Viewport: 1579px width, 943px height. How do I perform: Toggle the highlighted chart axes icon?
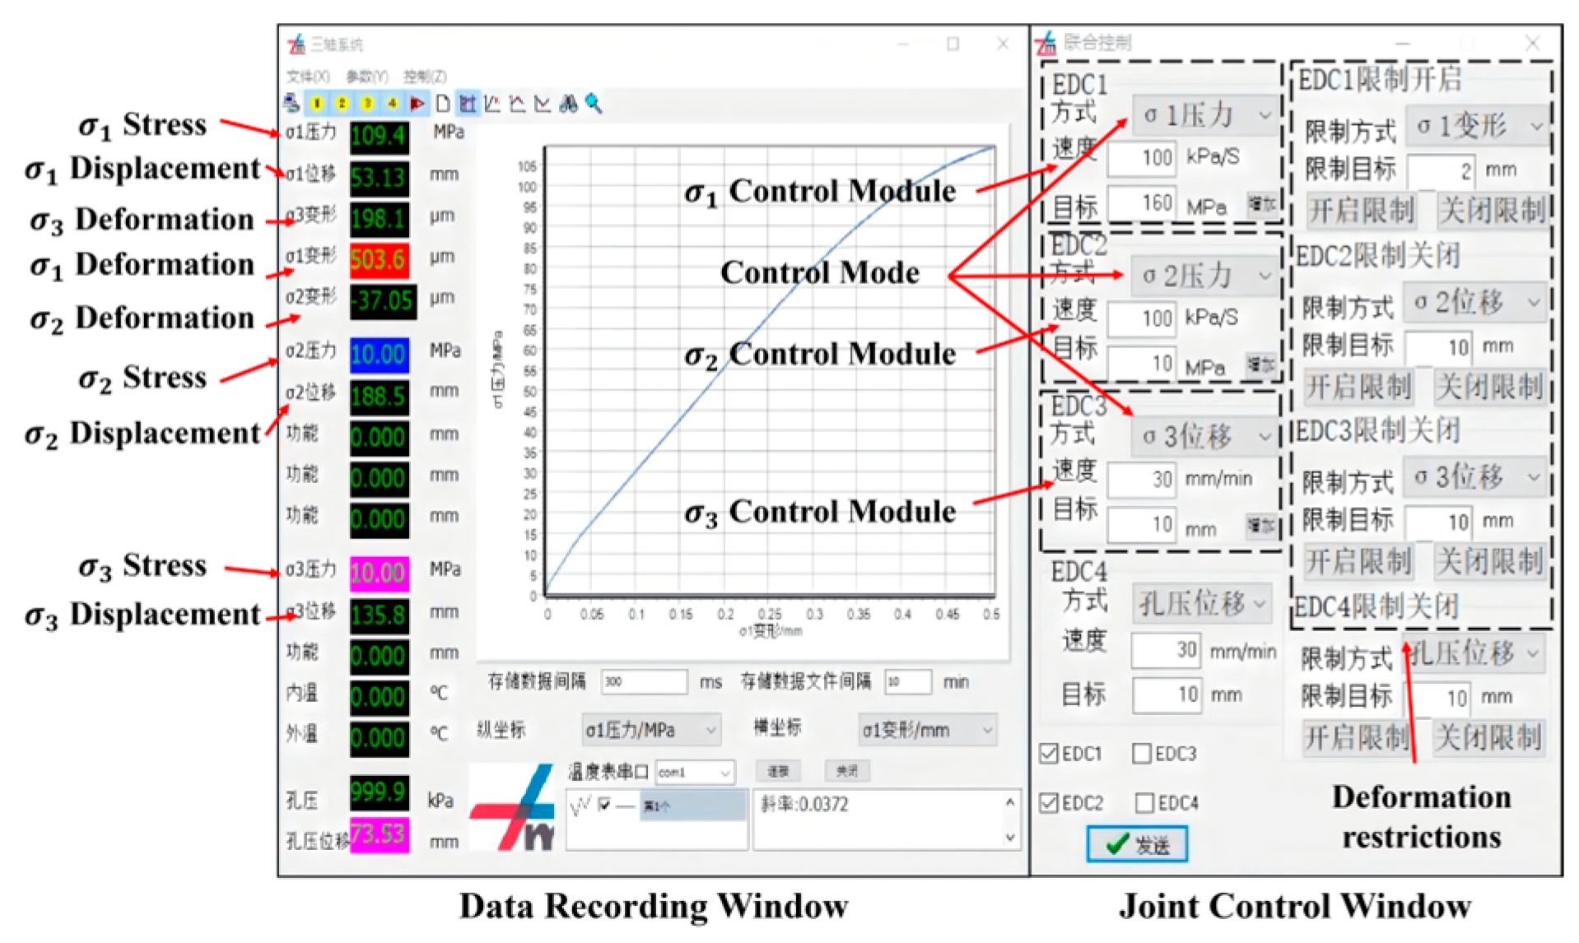pyautogui.click(x=468, y=103)
